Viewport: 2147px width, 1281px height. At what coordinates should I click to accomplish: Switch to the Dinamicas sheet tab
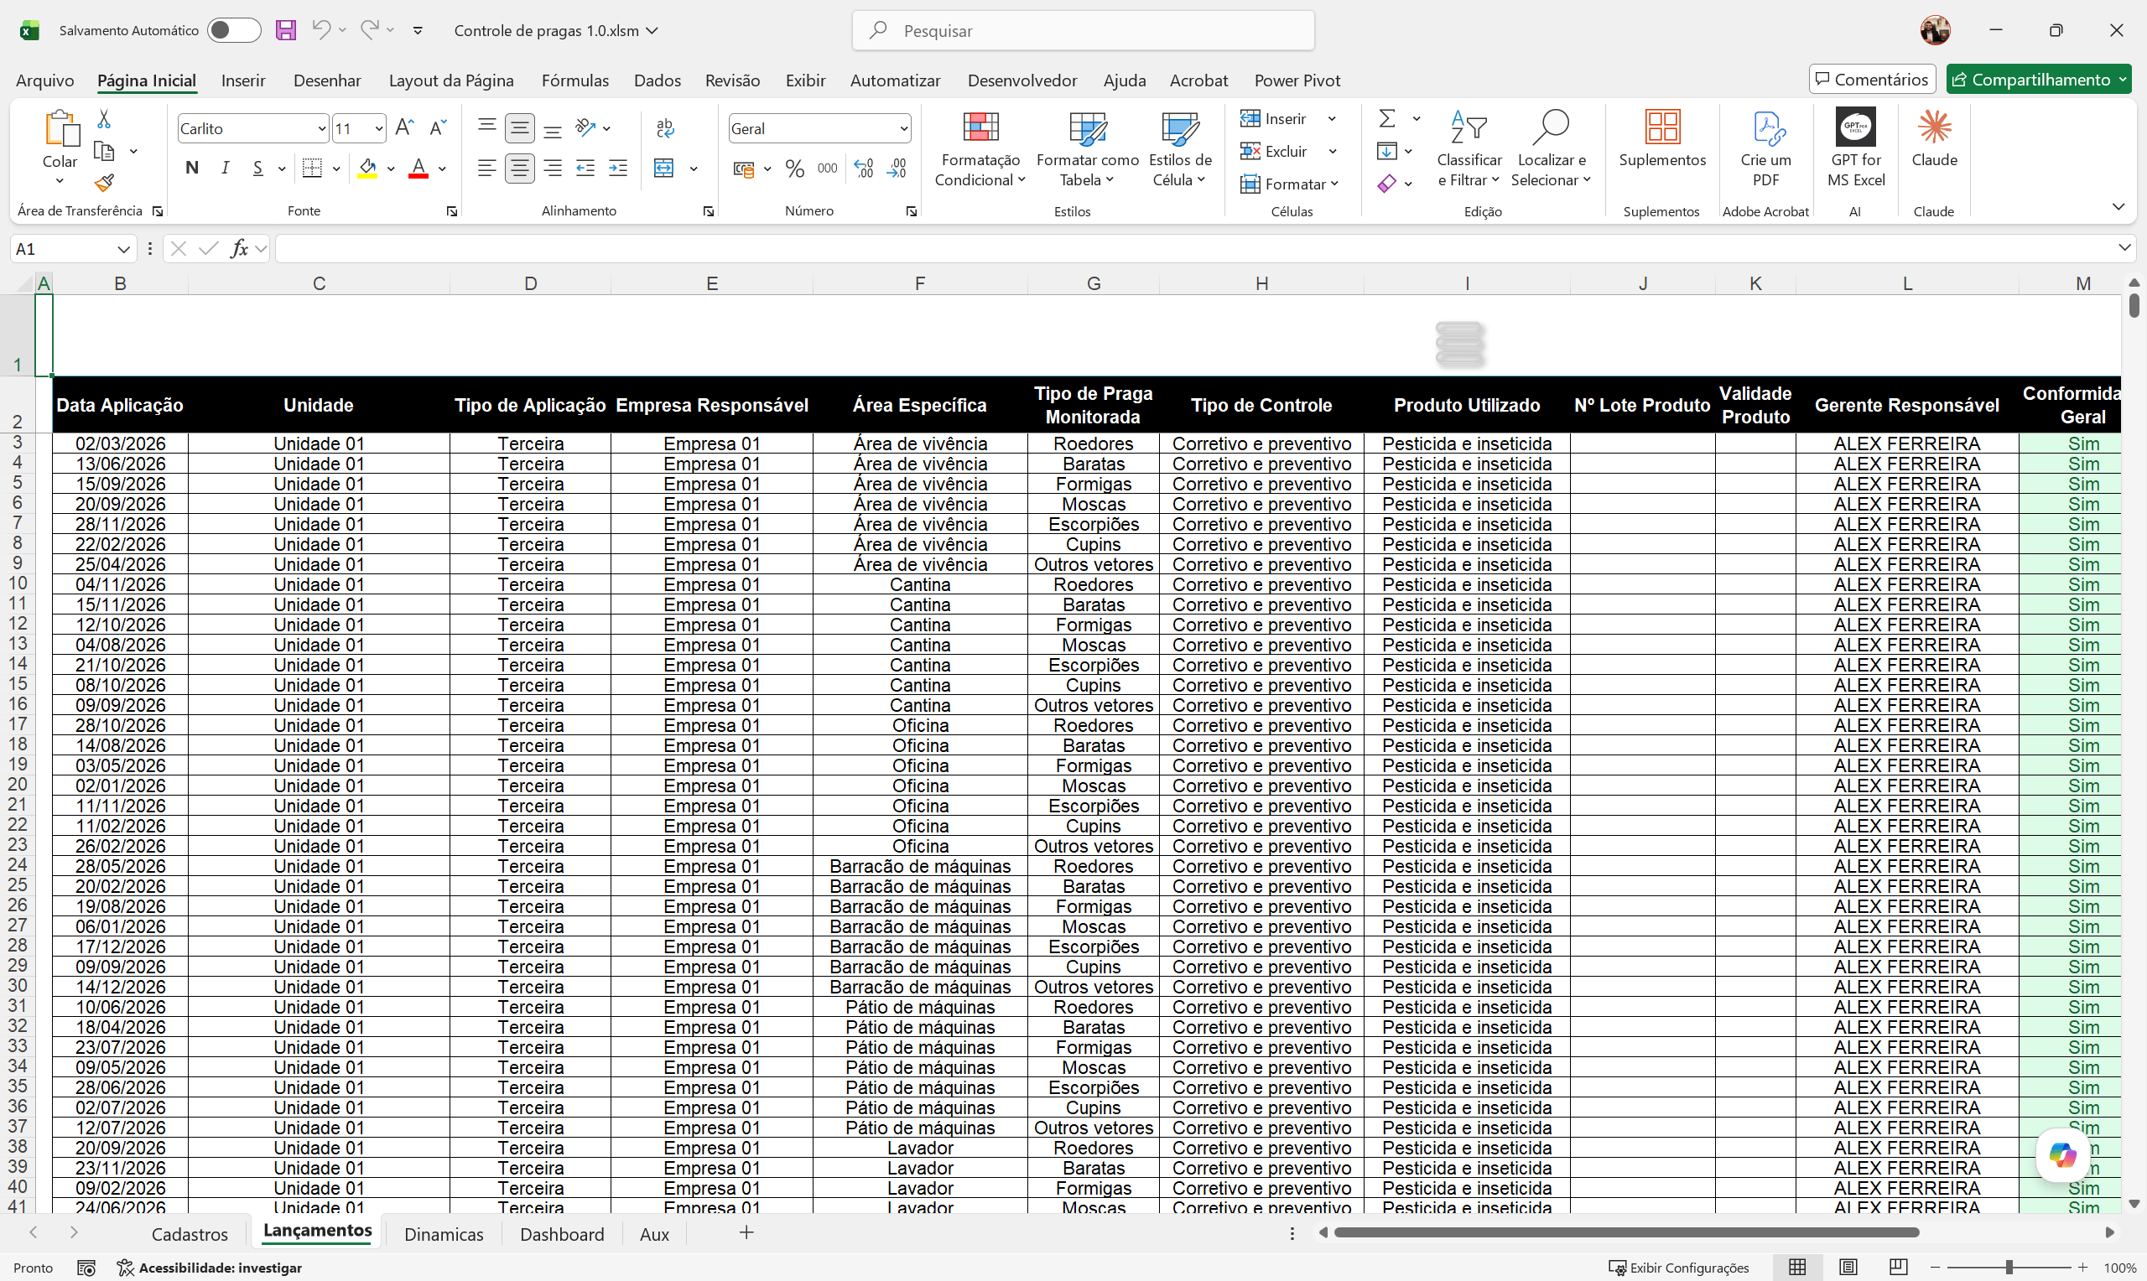pyautogui.click(x=444, y=1233)
